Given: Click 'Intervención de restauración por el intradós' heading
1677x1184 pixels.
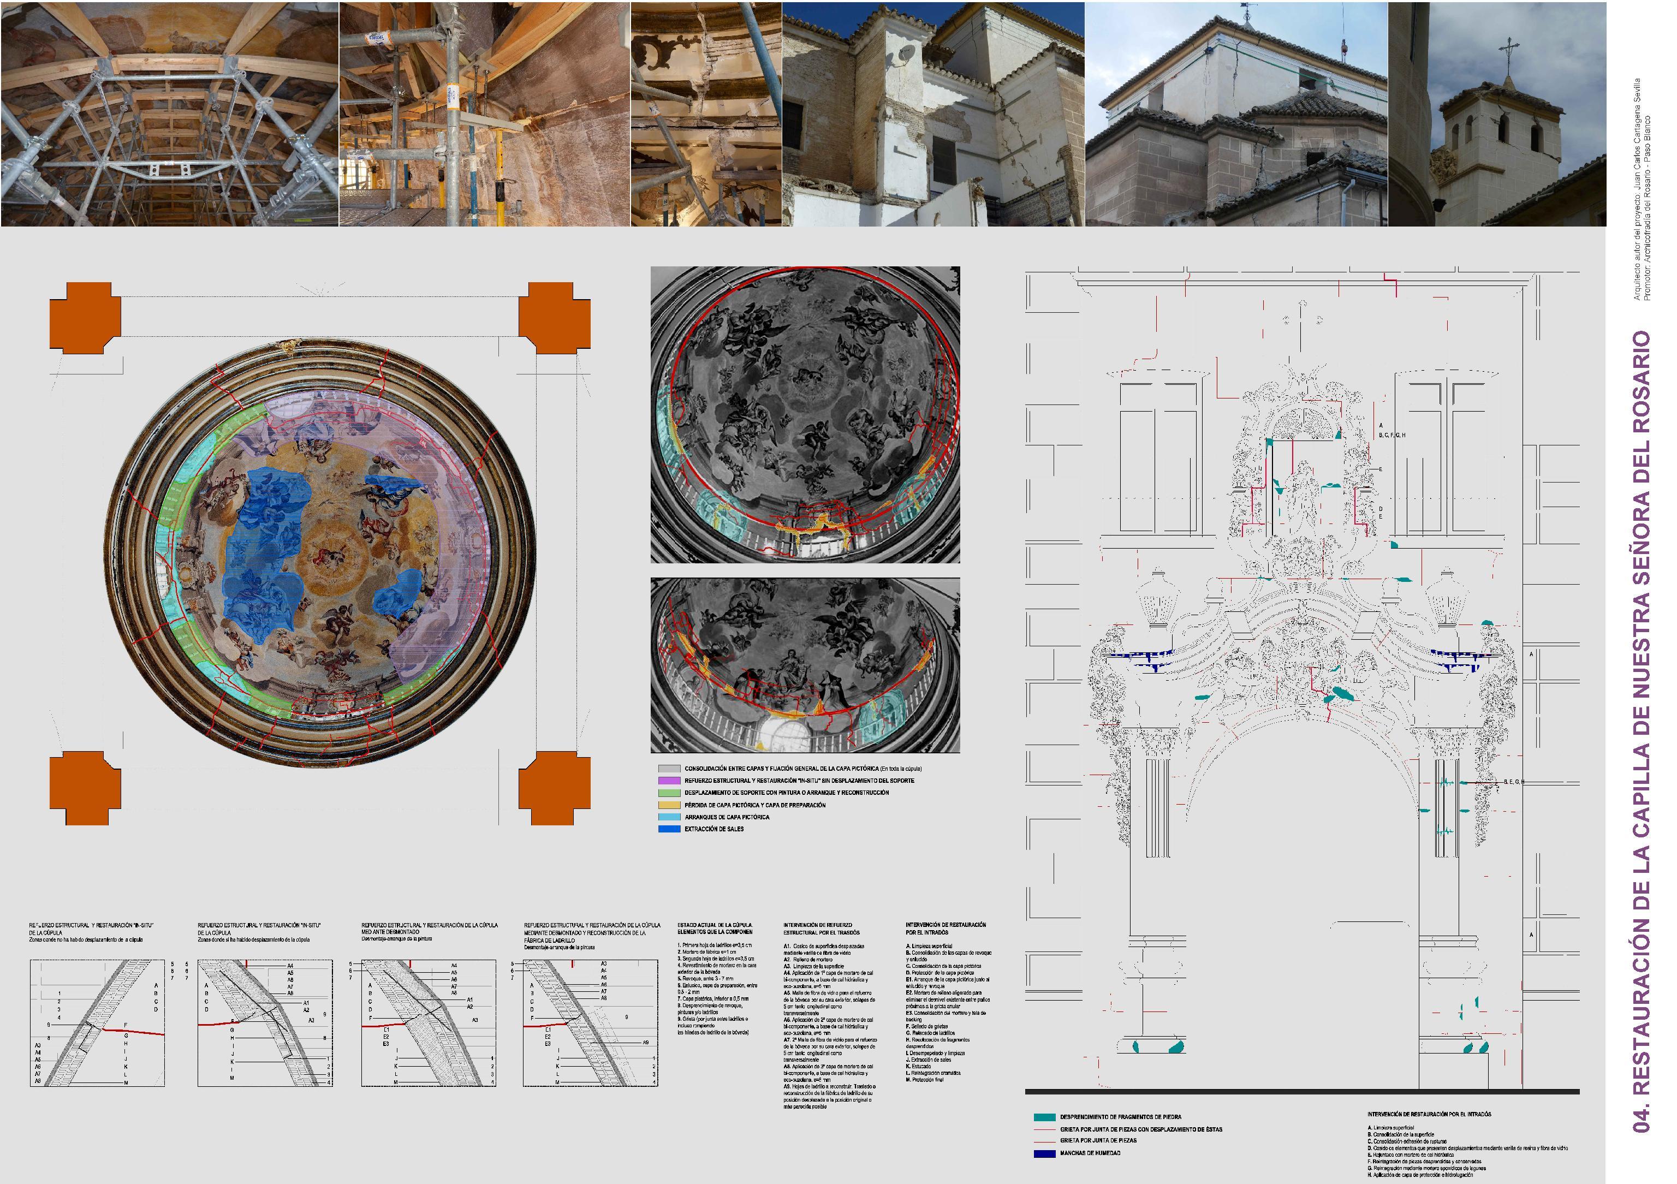Looking at the screenshot, I should pos(945,927).
